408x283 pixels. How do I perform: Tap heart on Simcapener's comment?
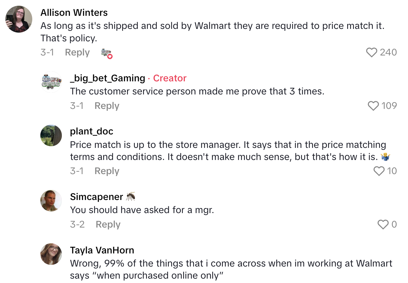383,224
